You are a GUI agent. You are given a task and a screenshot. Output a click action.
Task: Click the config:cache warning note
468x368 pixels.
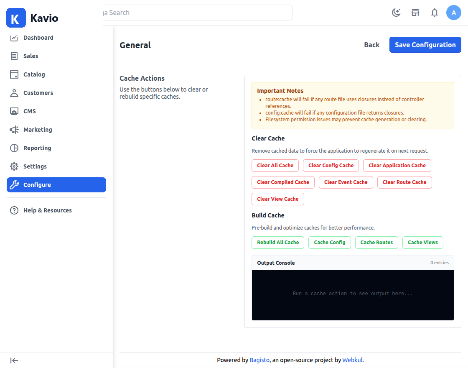(335, 112)
